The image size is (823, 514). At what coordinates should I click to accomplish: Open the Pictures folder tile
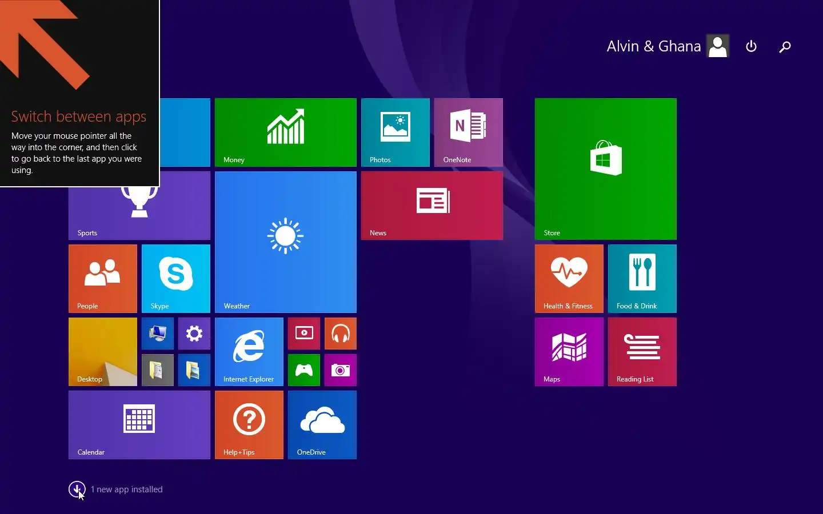click(194, 370)
